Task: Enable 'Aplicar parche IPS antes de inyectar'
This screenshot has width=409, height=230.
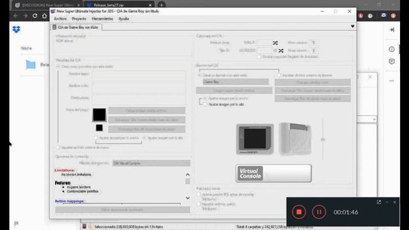Action: (199, 194)
